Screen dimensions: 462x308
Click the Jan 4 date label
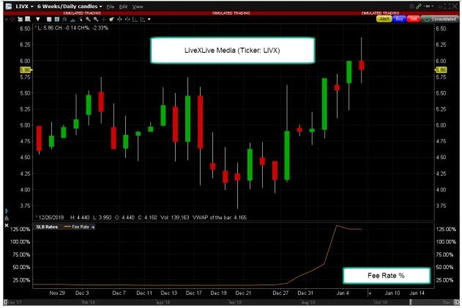pos(343,293)
